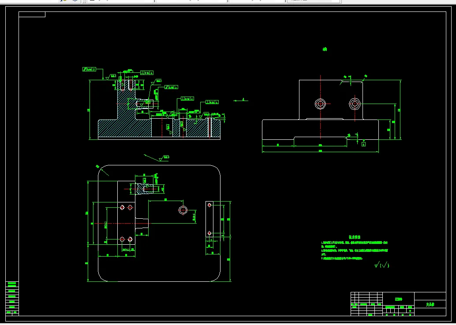Pick the parallelism tolerance frame at top left
Image resolution: width=456 pixels, height=325 pixels.
(x=89, y=69)
